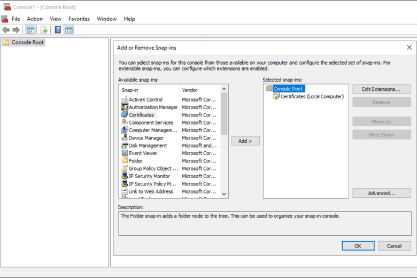Viewport: 417px width, 278px height.
Task: Click the MMC console icon in title bar
Action: [7, 7]
